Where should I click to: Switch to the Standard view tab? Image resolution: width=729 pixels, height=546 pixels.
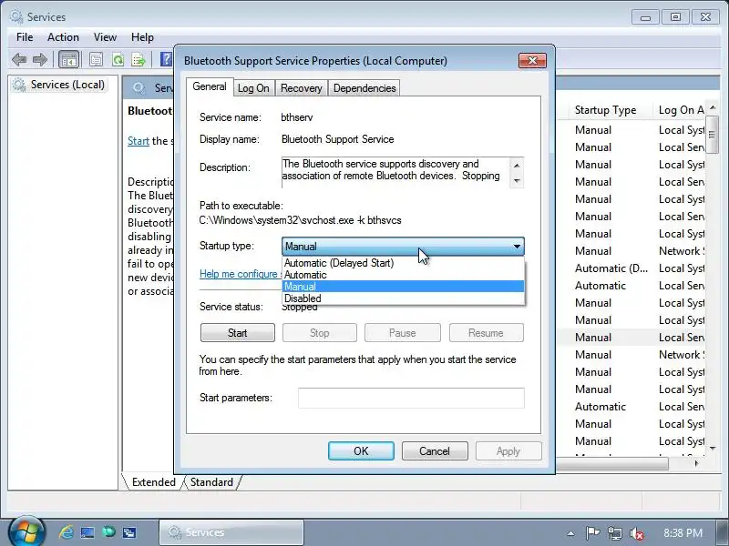pos(211,482)
